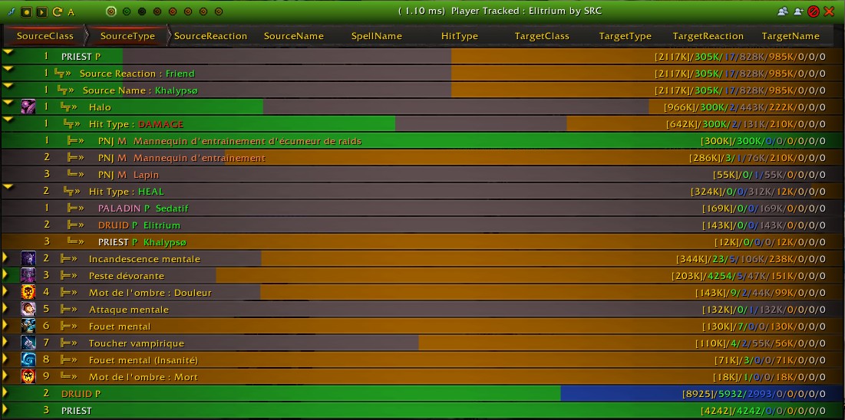Click the group players icon

click(x=782, y=11)
